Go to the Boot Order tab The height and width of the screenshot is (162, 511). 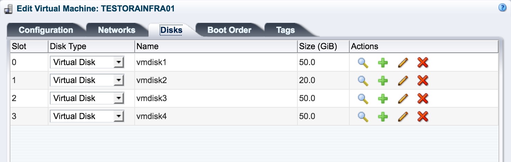click(229, 30)
